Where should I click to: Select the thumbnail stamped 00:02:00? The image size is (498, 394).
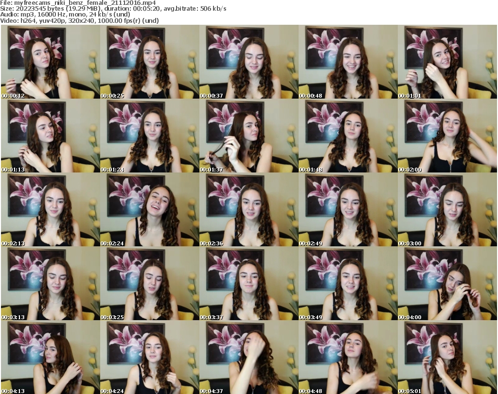(x=447, y=136)
